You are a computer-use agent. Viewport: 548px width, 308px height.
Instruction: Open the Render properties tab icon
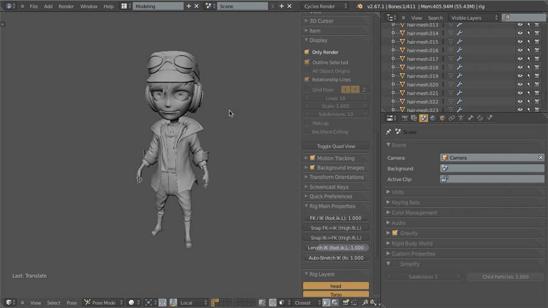coord(404,118)
